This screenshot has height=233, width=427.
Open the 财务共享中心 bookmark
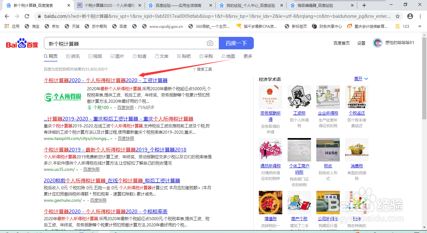point(327,27)
